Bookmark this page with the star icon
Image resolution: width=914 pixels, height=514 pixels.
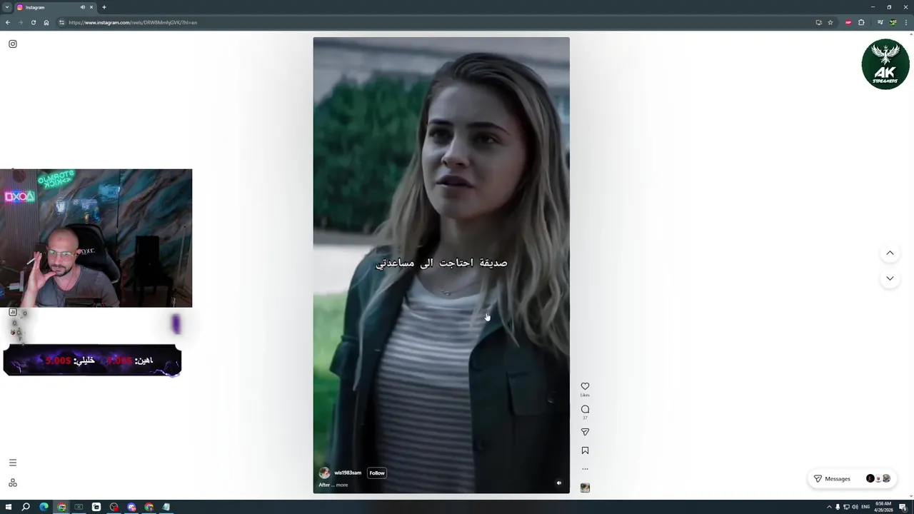[x=830, y=22]
